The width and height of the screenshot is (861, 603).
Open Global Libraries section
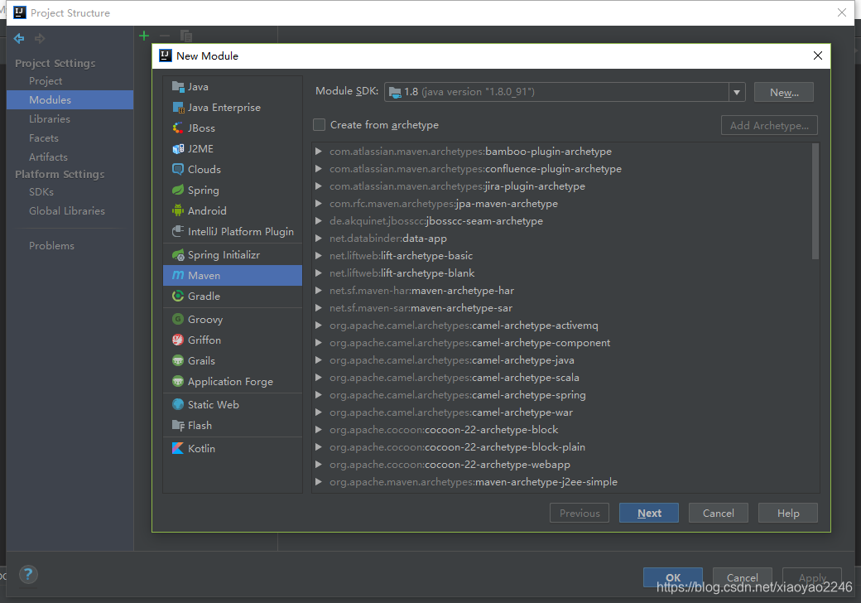pyautogui.click(x=67, y=211)
